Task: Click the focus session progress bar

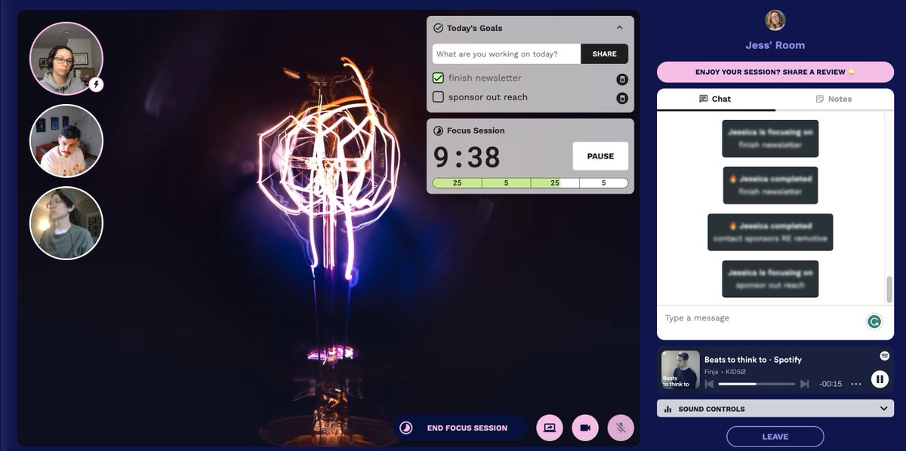Action: coord(530,183)
